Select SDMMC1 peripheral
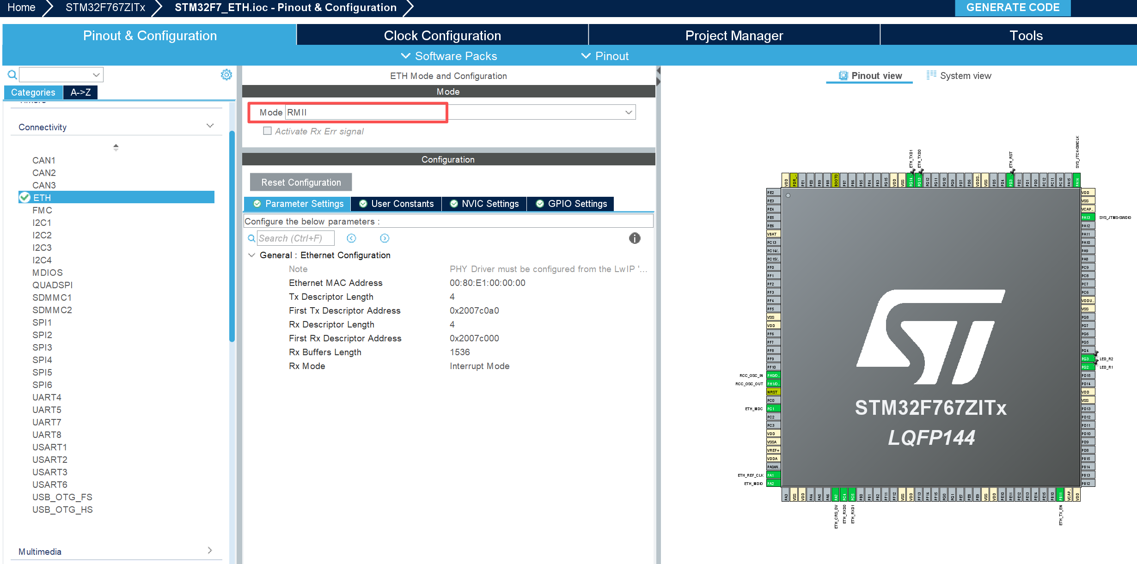 click(52, 297)
